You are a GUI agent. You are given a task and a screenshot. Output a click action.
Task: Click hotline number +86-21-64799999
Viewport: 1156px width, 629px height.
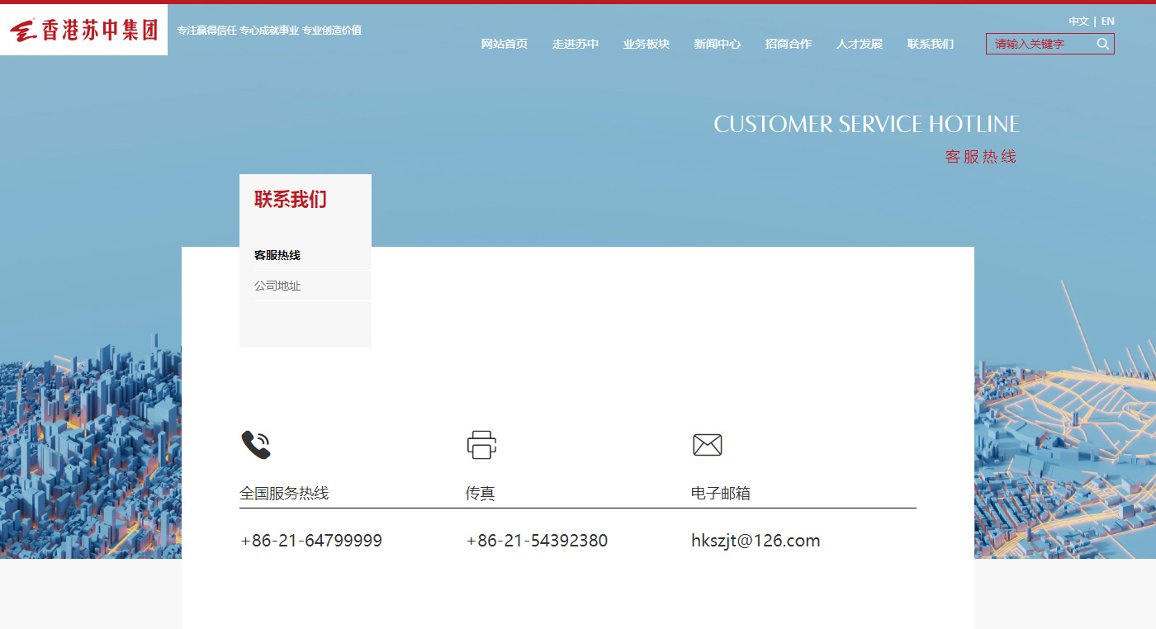(311, 541)
